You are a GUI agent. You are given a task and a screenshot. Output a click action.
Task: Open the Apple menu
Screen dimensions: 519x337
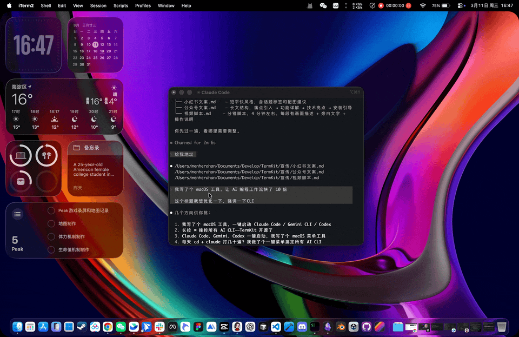(x=9, y=5)
